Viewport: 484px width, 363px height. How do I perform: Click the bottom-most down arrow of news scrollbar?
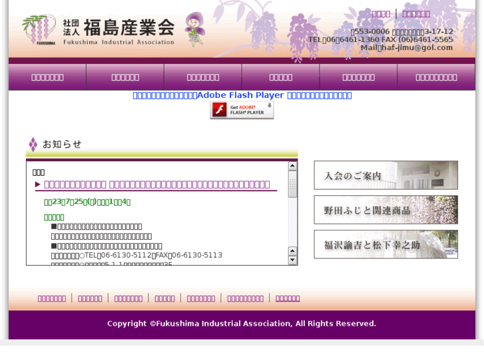293,260
